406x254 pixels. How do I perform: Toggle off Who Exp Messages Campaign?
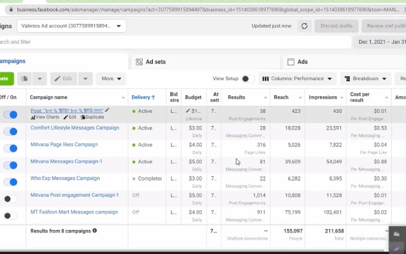pyautogui.click(x=10, y=182)
